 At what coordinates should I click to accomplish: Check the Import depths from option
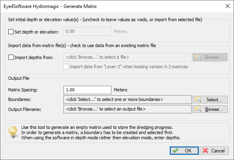pyautogui.click(x=11, y=57)
